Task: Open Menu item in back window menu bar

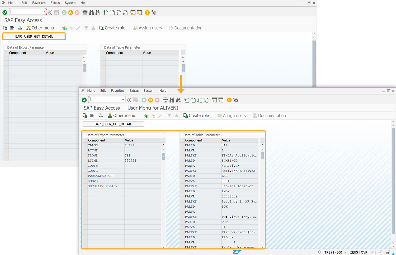Action: pyautogui.click(x=12, y=3)
